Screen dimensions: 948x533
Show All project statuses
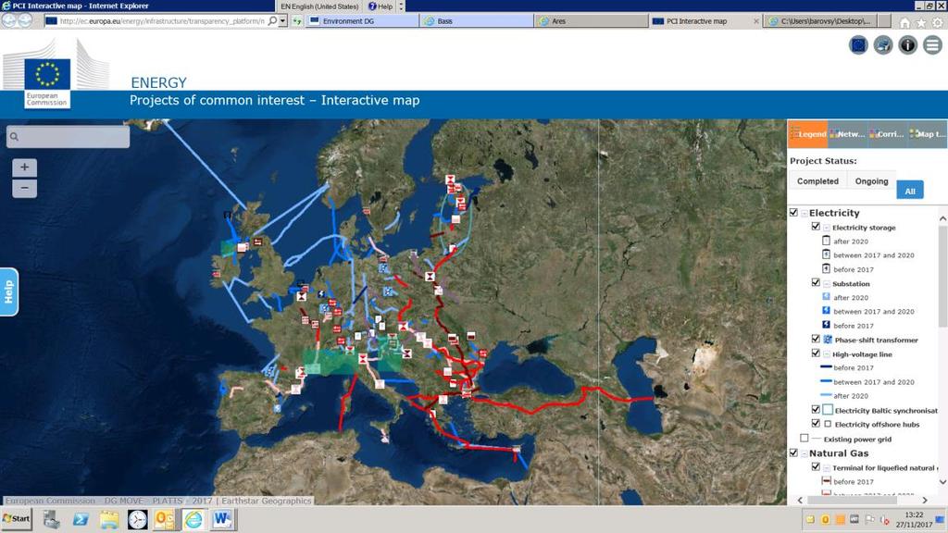coord(910,191)
